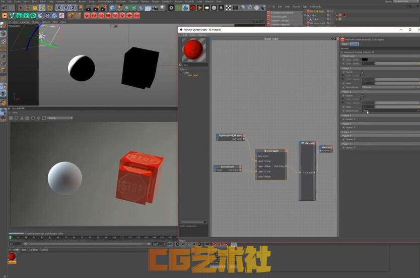Toggle Layer 6 Enable checkbox
420x278 pixels.
click(x=355, y=139)
